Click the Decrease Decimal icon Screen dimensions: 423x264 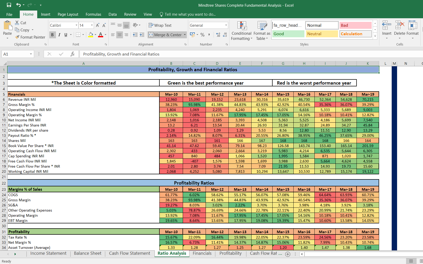tap(225, 34)
